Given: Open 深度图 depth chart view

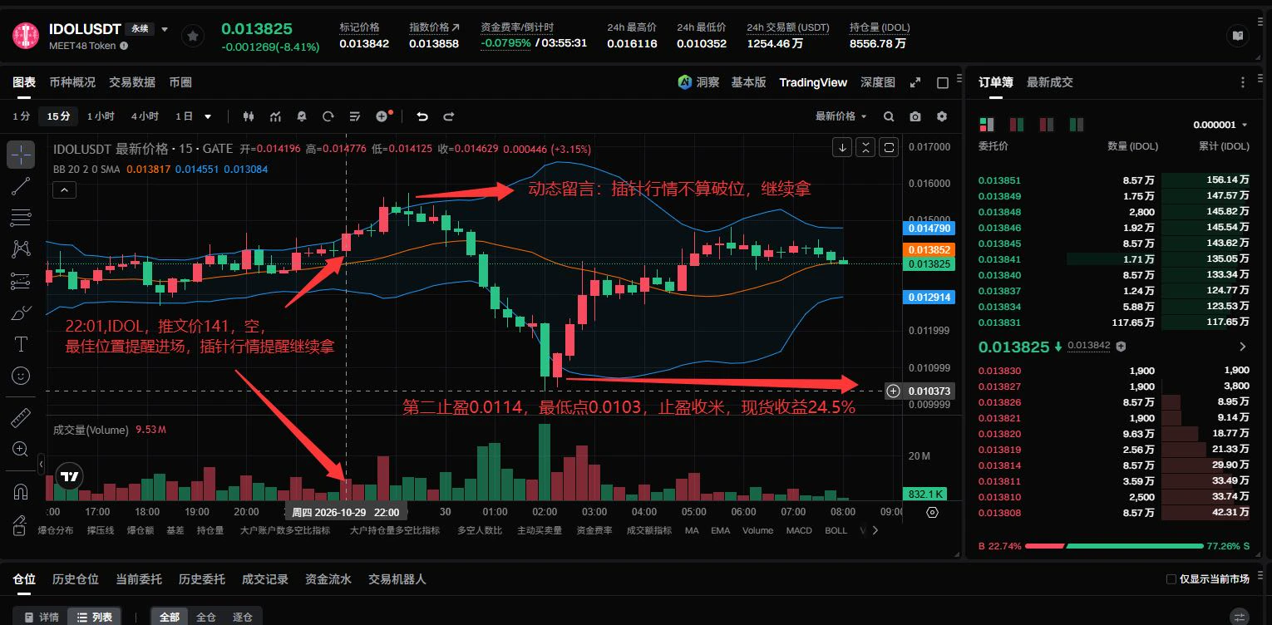Looking at the screenshot, I should tap(878, 82).
